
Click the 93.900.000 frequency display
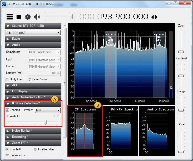114,16
